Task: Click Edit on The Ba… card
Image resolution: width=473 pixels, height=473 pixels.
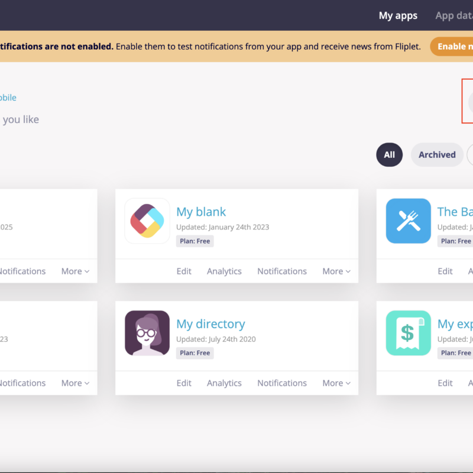Action: [445, 271]
